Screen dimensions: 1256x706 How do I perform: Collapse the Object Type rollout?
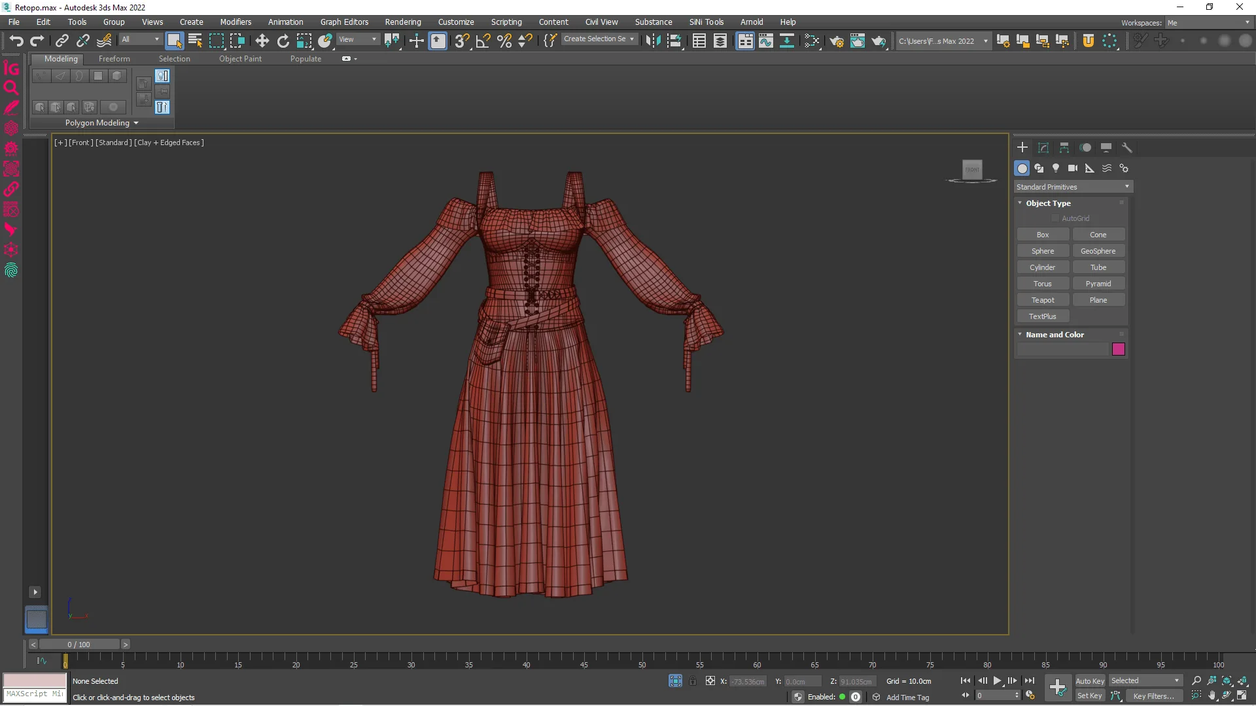coord(1020,203)
